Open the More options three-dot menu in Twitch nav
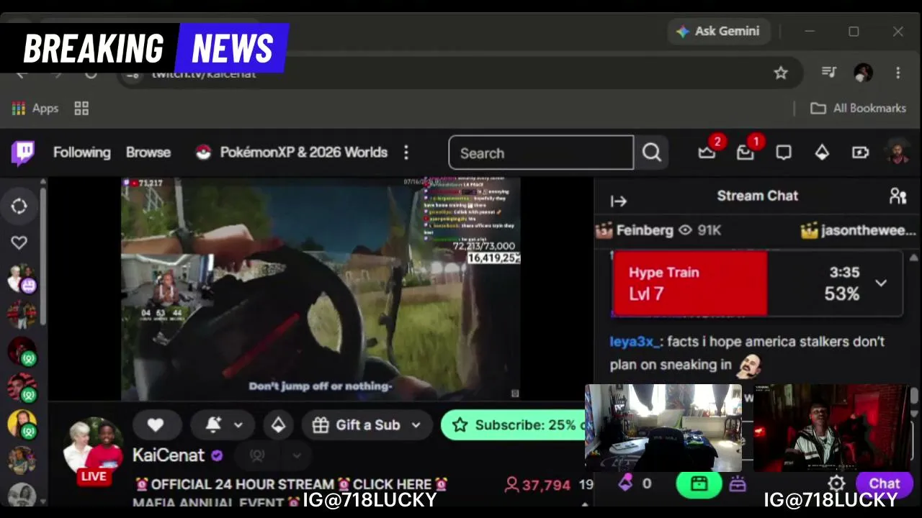The width and height of the screenshot is (922, 518). [406, 153]
